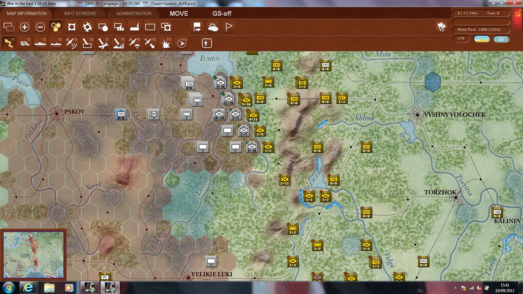Viewport: 523px width, 294px height.
Task: Click the Torzhok city marker
Action: pyautogui.click(x=456, y=197)
